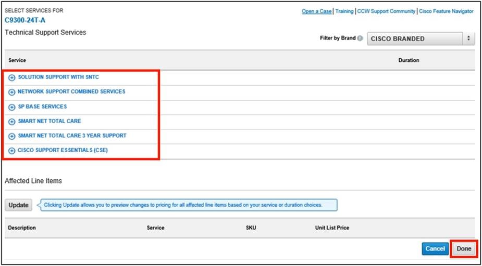Click the SKU column header
Image resolution: width=482 pixels, height=266 pixels.
click(x=251, y=228)
